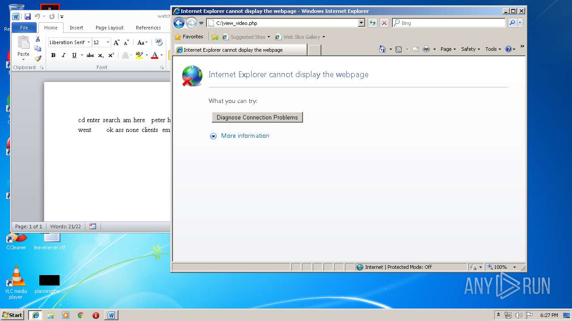Save the Word document via floppy icon
Image resolution: width=572 pixels, height=321 pixels.
point(28,16)
